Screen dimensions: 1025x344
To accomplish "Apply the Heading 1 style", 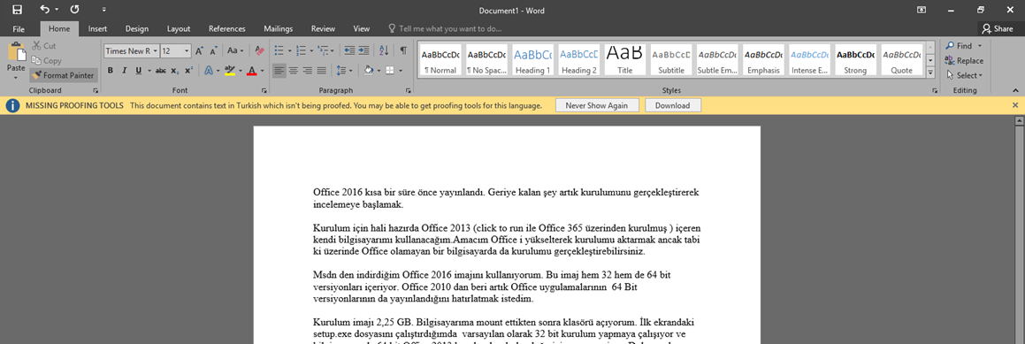I will pos(532,59).
